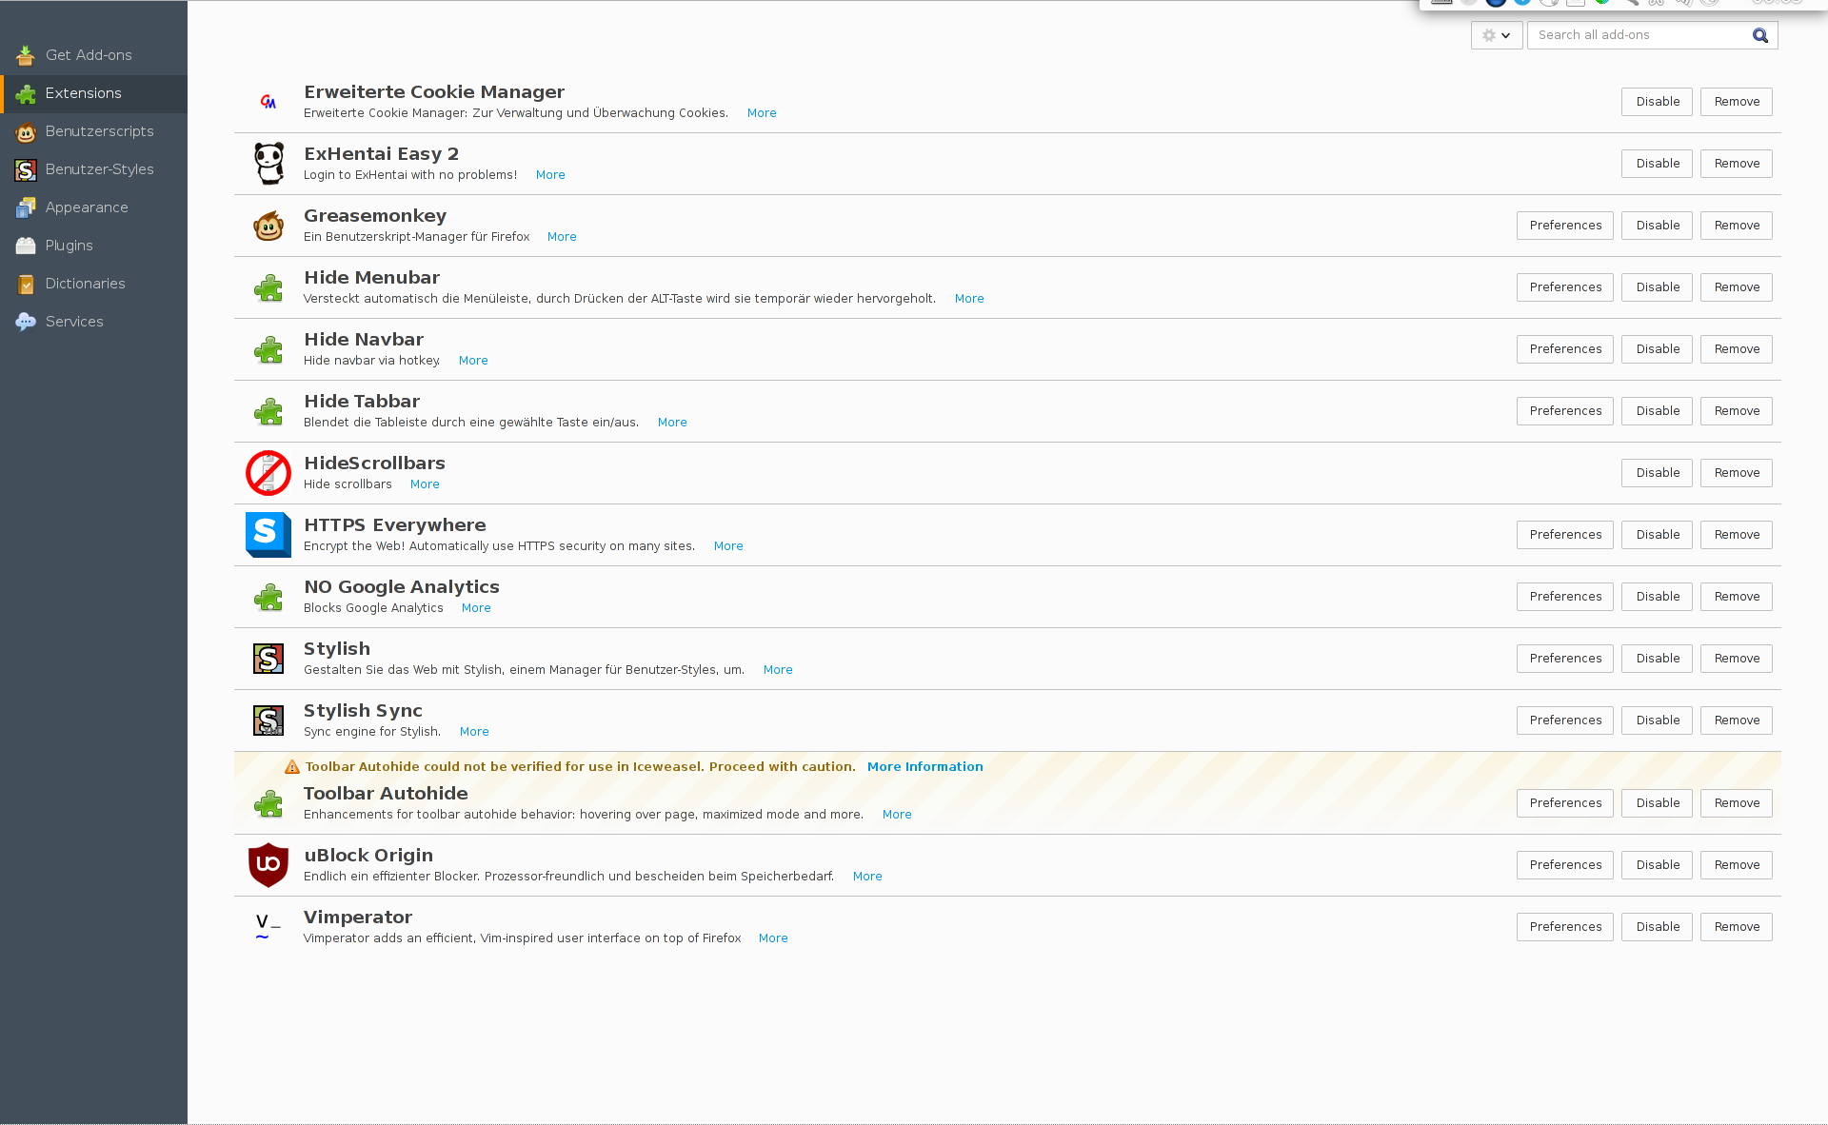Disable the Hide Menubar extension

pos(1657,287)
